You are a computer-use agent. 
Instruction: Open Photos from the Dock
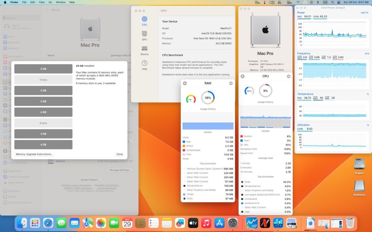101,223
